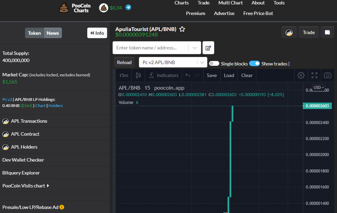Viewport: 337px width, 213px height.
Task: Click the poop coin price icon
Action: pyautogui.click(x=103, y=8)
